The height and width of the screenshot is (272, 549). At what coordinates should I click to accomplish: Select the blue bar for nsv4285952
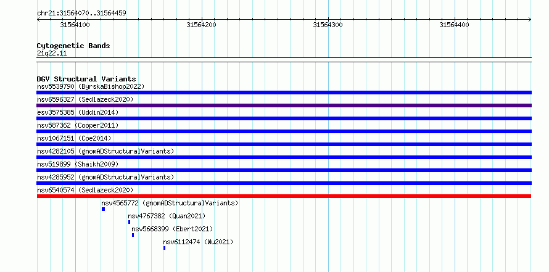(x=284, y=183)
